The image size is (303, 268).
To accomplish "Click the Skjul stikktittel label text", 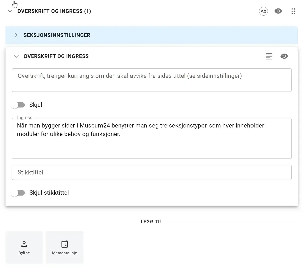I will click(x=49, y=193).
